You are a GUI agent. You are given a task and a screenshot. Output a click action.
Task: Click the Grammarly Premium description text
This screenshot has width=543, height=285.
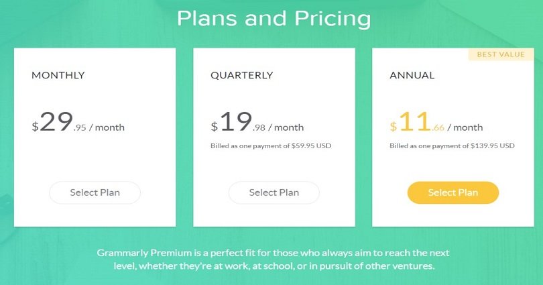click(274, 260)
